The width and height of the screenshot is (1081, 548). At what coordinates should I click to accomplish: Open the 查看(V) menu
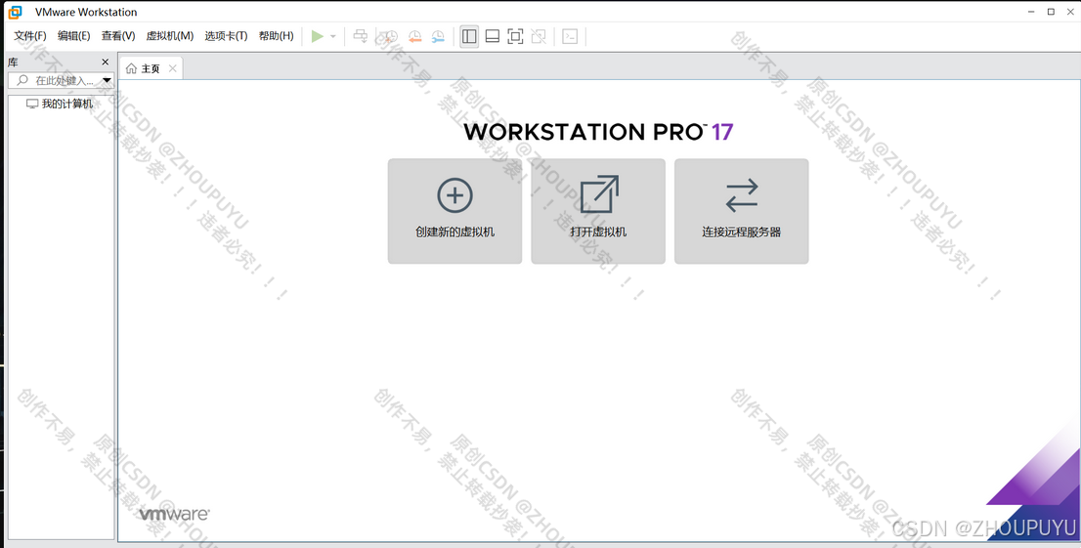click(118, 36)
